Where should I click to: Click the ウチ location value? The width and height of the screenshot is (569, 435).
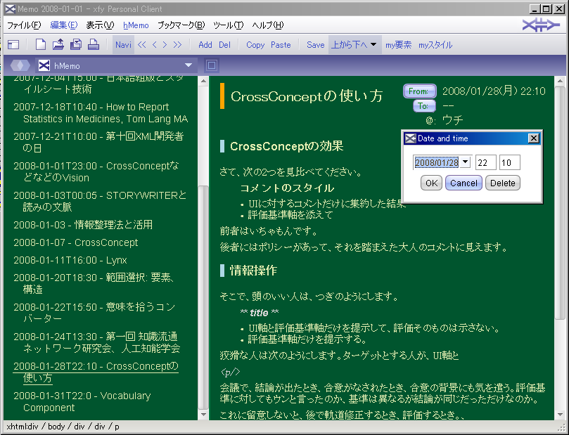tap(452, 119)
